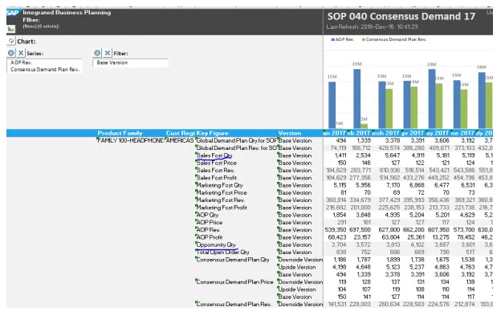Click Base Version in the Sales Fcst Qty row
Image resolution: width=501 pixels, height=315 pixels.
point(295,155)
